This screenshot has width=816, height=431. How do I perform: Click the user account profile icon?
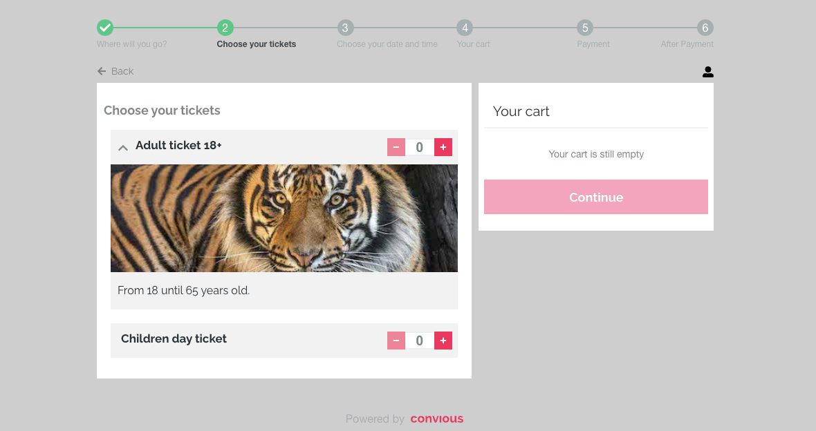click(707, 72)
